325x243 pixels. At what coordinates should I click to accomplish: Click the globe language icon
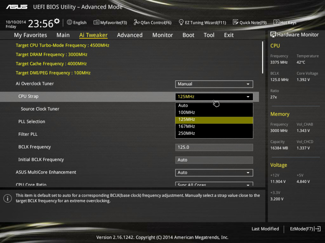(69, 22)
